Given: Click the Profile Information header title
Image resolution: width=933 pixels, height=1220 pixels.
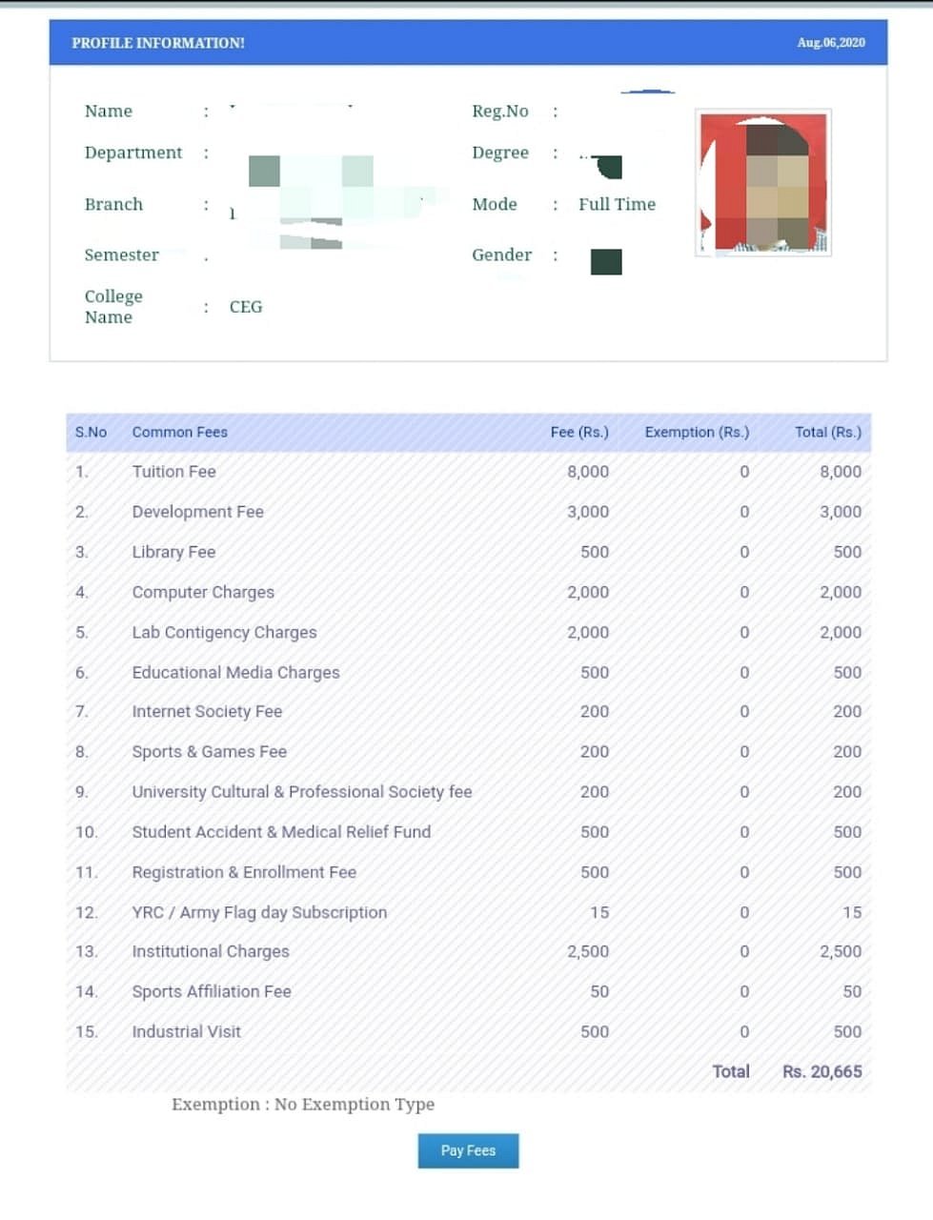Looking at the screenshot, I should point(158,43).
